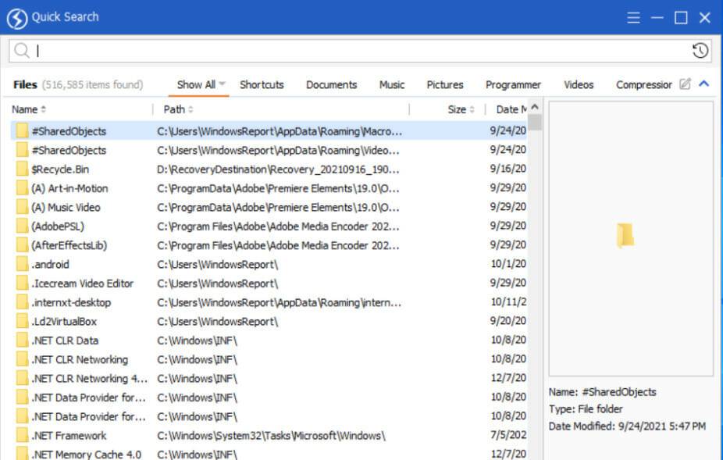Click 'Type: File folder' detail
This screenshot has width=723, height=460.
coord(586,409)
